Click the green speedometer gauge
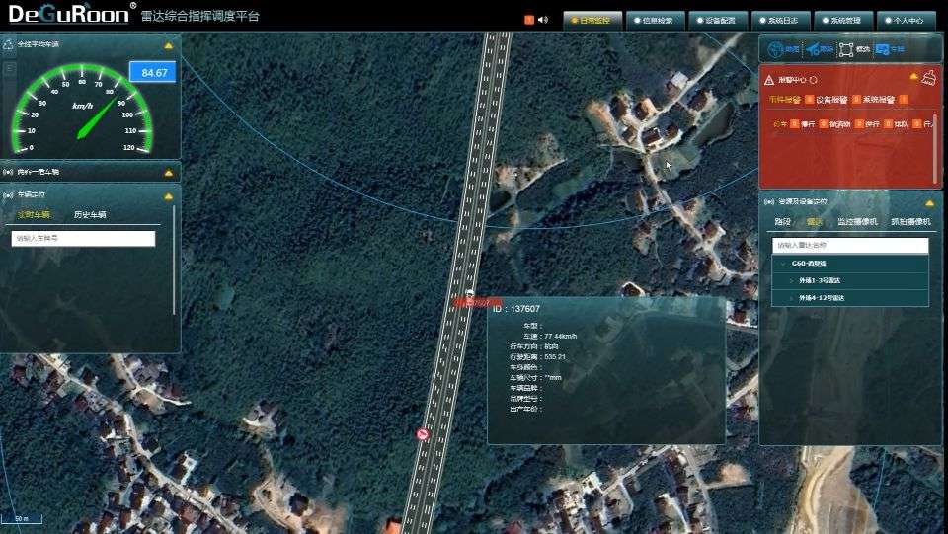This screenshot has width=948, height=534. click(82, 109)
